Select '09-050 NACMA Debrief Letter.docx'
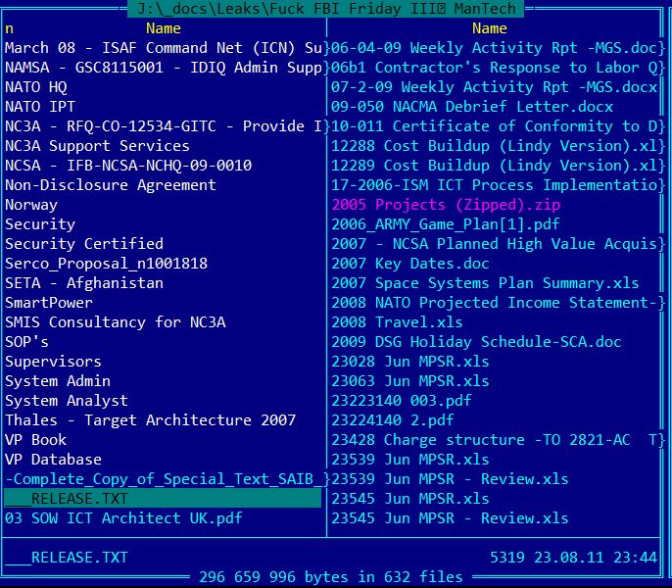 [472, 107]
